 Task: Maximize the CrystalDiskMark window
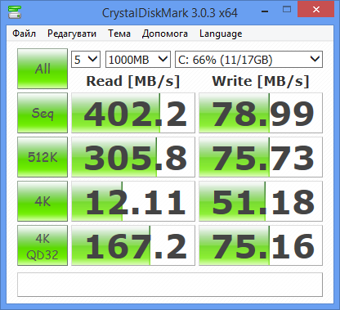point(287,10)
